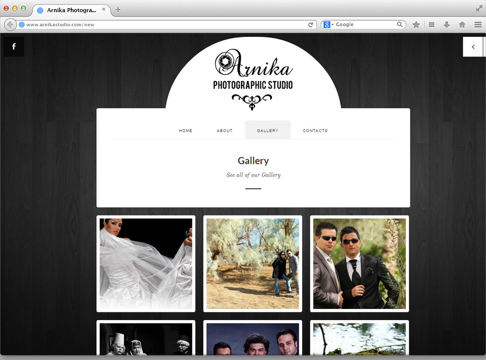This screenshot has height=360, width=486.
Task: Go back with the browser back arrow
Action: pyautogui.click(x=10, y=24)
